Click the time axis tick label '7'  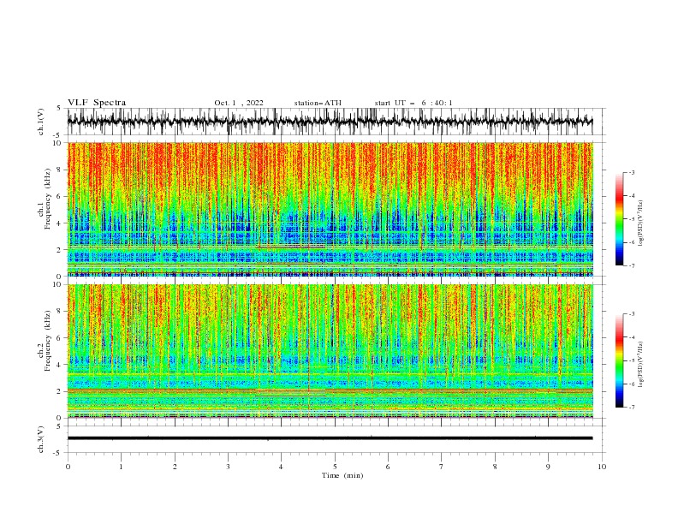click(x=442, y=467)
